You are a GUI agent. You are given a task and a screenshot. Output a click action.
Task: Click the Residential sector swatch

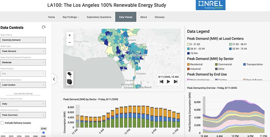coord(189,64)
